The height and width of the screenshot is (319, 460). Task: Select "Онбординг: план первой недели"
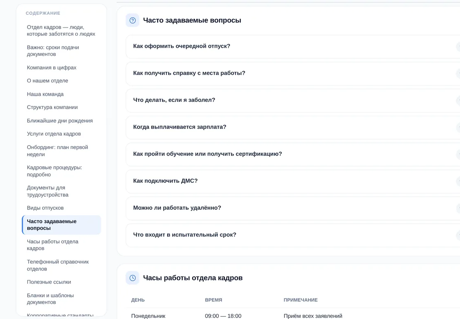tap(61, 151)
